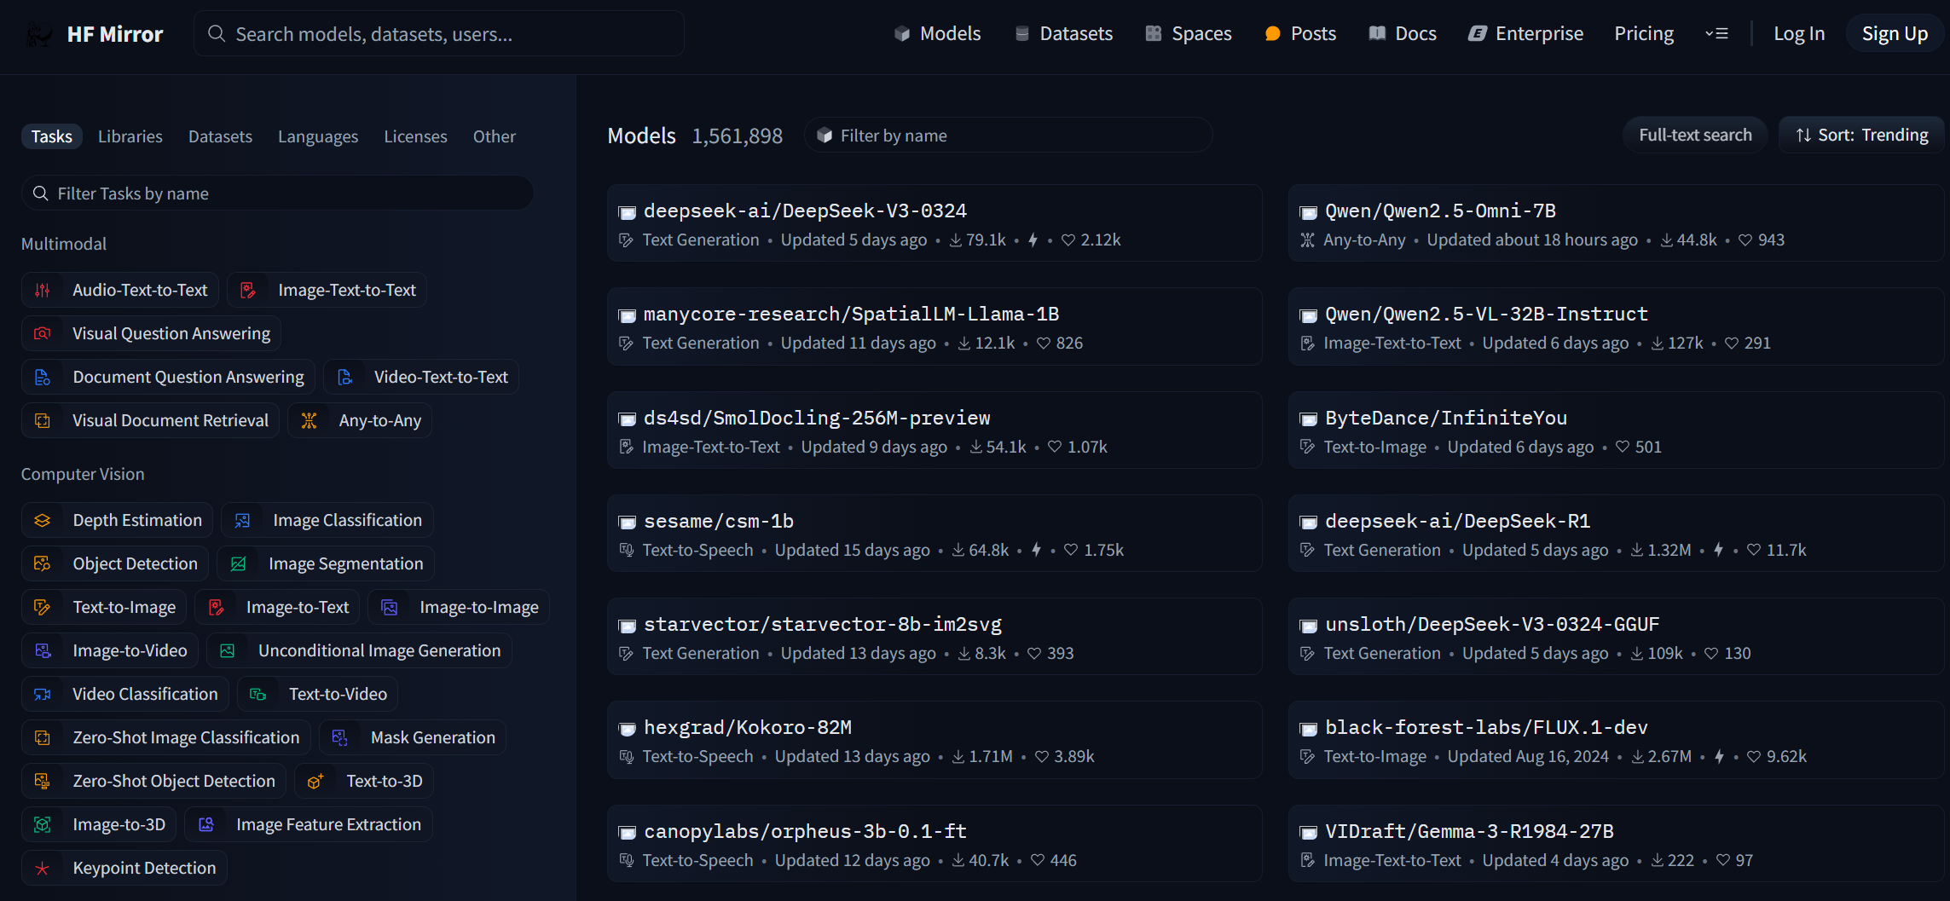Viewport: 1950px width, 901px height.
Task: Click the Visual Question Answering icon
Action: click(x=42, y=334)
